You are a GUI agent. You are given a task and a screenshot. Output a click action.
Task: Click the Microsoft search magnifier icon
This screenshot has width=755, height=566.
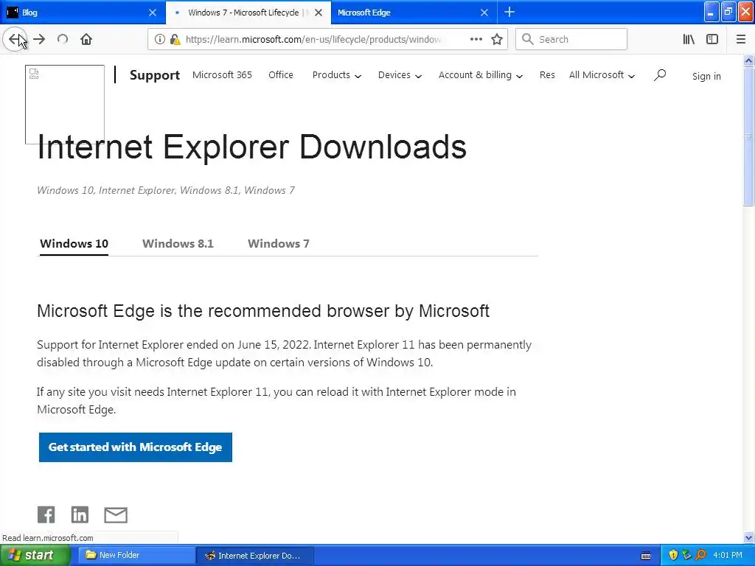pyautogui.click(x=660, y=74)
